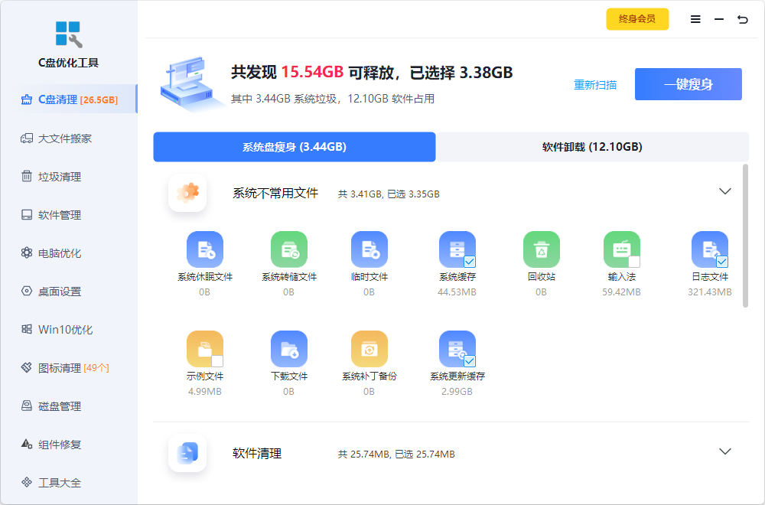Viewport: 765px width, 505px height.
Task: Open 大文件搬家 in the sidebar
Action: point(65,138)
